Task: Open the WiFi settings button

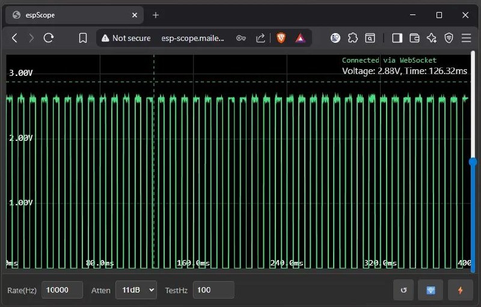Action: coord(430,290)
